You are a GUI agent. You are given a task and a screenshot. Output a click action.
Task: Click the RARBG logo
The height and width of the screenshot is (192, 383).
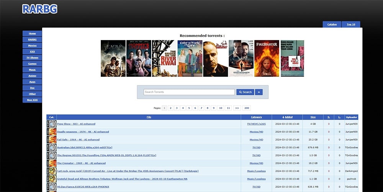40,9
